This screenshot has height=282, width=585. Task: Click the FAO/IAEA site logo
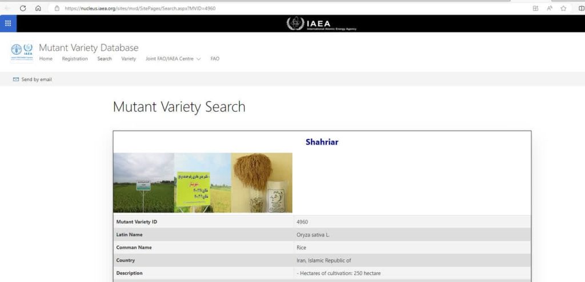(x=22, y=51)
